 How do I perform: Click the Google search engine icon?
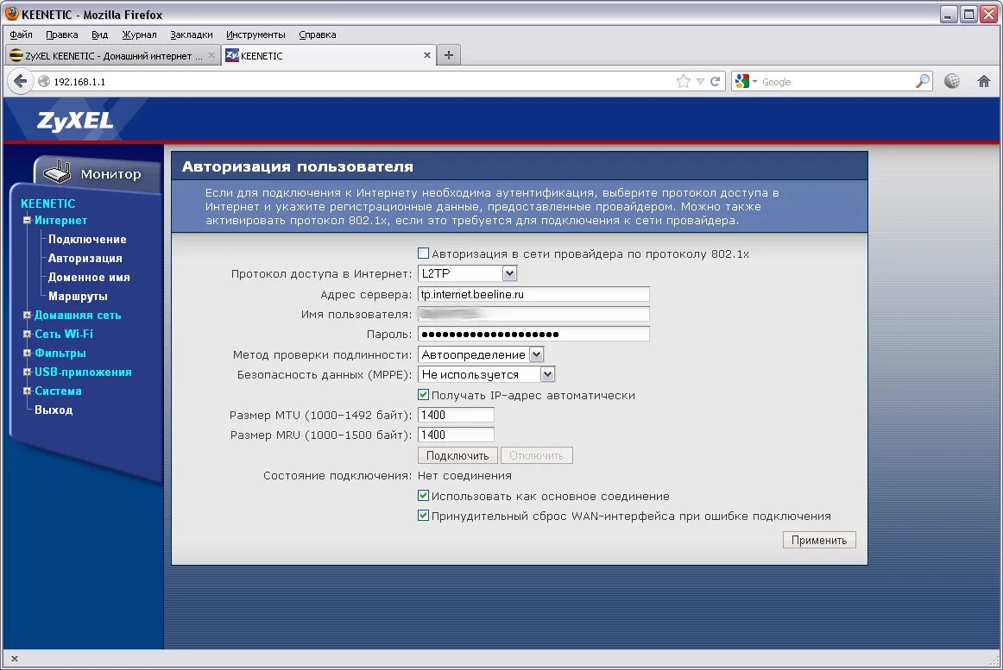pos(742,81)
